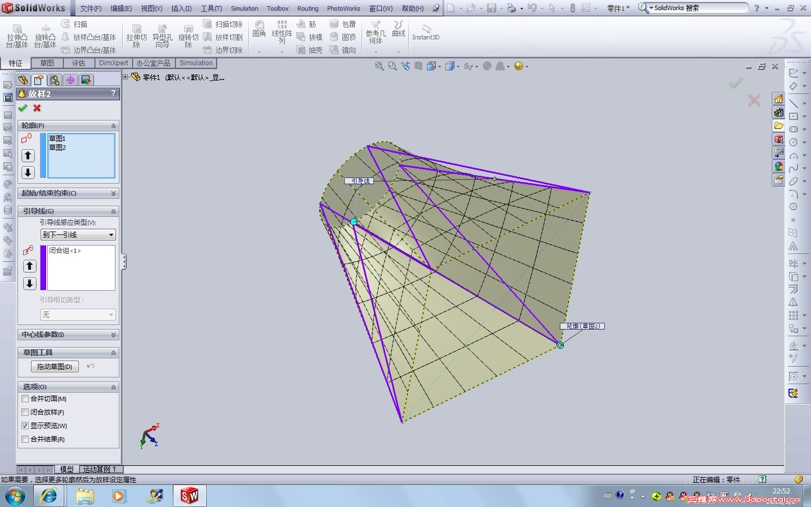This screenshot has width=811, height=507.
Task: Move profile up with the arrow button
Action: coord(28,155)
